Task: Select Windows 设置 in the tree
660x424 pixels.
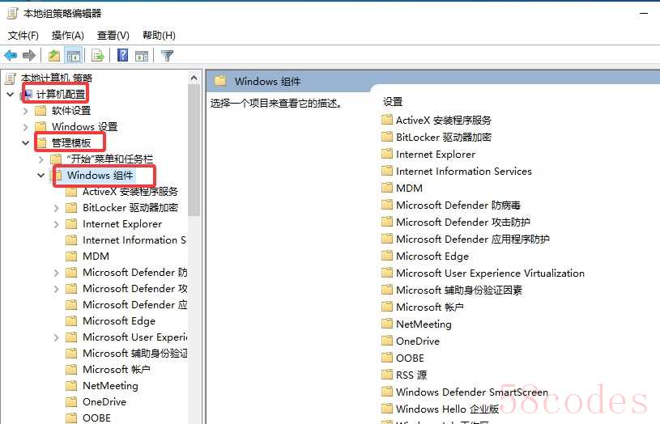Action: tap(84, 126)
